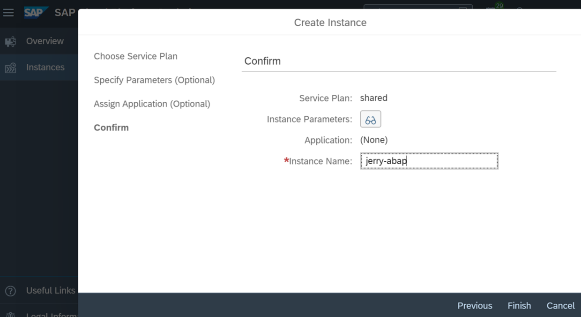Image resolution: width=581 pixels, height=317 pixels.
Task: Select the Confirm wizard step
Action: (x=111, y=128)
